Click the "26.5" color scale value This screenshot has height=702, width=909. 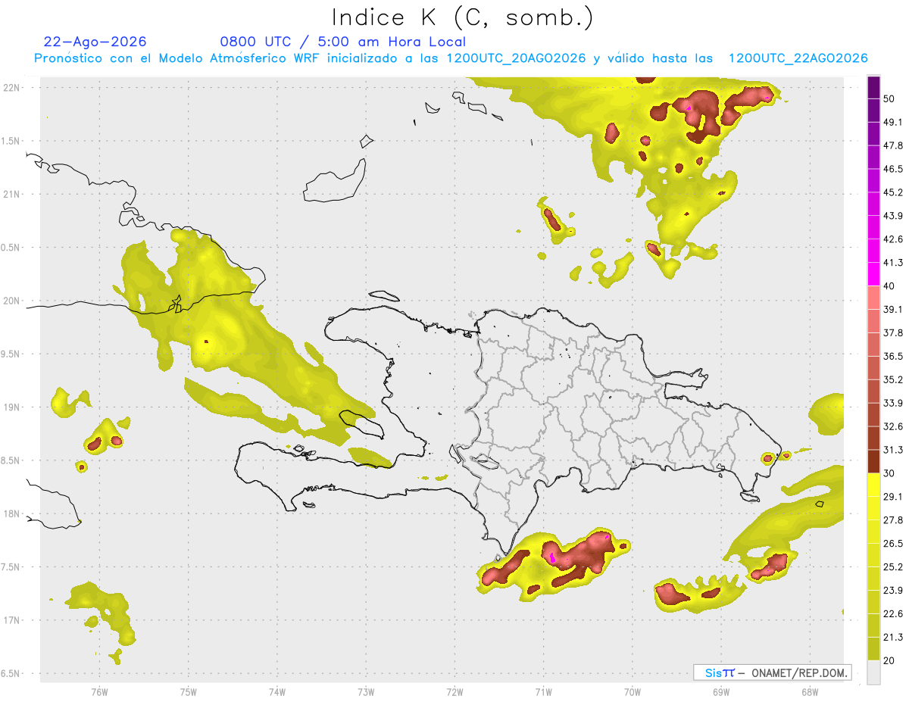(893, 544)
